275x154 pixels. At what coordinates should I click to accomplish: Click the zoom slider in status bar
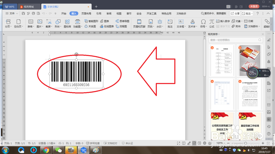[x=246, y=143]
